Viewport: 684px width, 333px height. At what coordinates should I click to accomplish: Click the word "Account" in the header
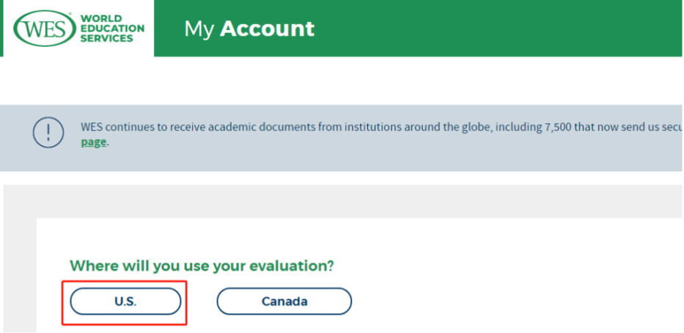click(x=267, y=29)
